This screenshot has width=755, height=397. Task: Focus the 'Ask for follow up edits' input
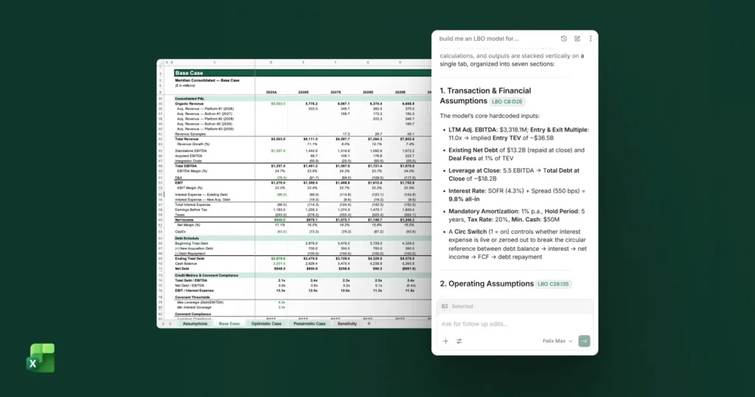click(x=514, y=324)
